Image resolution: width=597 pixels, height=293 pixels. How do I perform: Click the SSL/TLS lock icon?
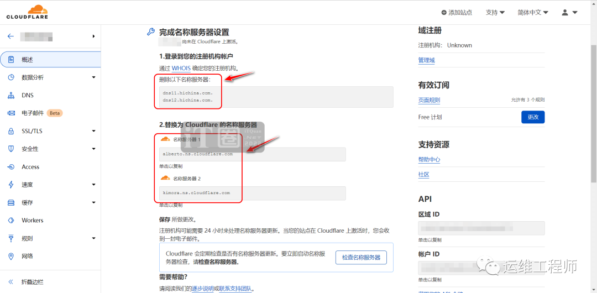coord(11,131)
